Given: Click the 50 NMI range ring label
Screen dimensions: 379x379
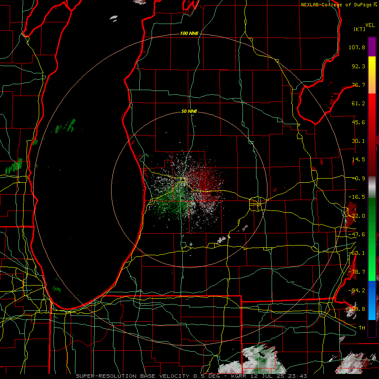Looking at the screenshot, I should coord(189,111).
